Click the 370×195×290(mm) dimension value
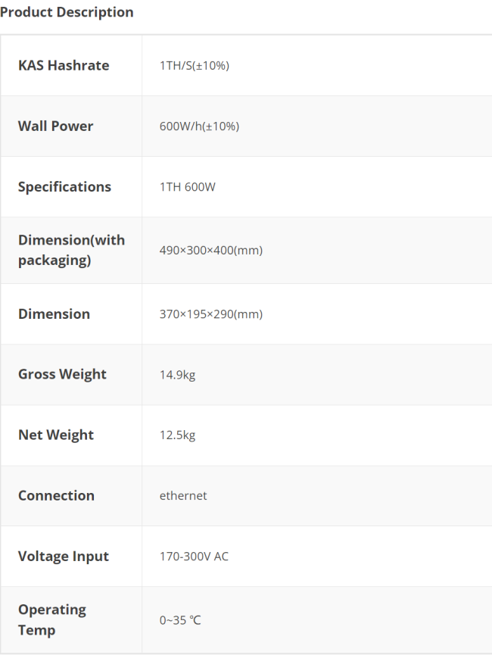The width and height of the screenshot is (492, 655). [211, 314]
